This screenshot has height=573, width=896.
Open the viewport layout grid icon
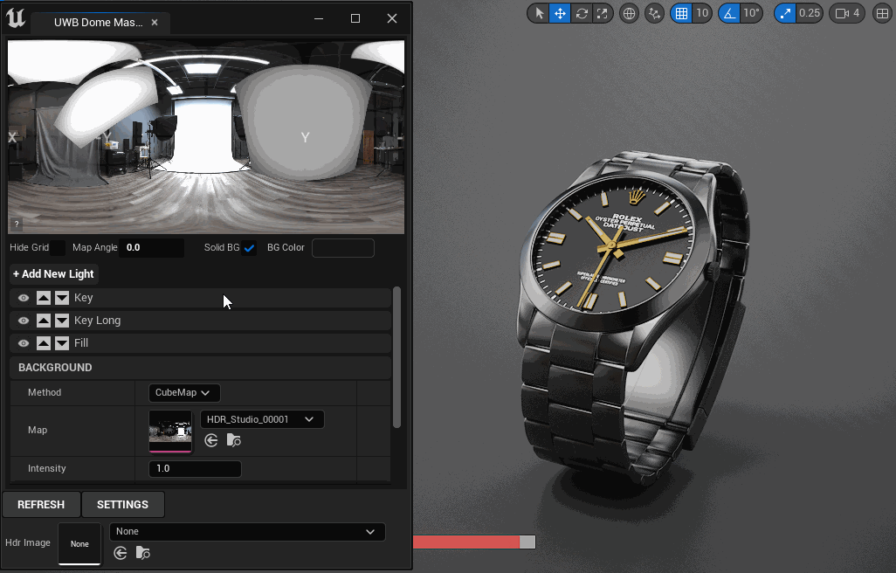pyautogui.click(x=882, y=13)
